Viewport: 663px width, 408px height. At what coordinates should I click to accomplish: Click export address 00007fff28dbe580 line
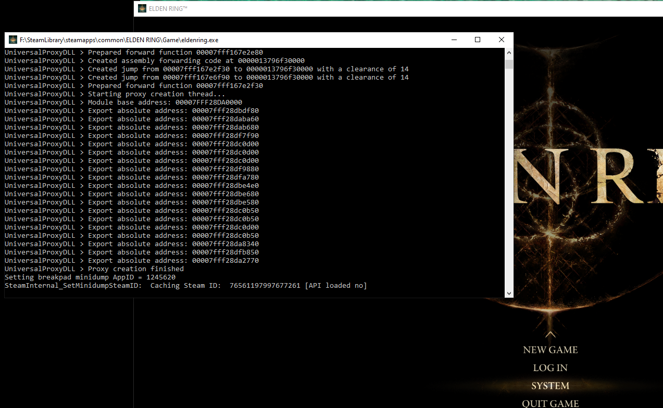[x=132, y=202]
